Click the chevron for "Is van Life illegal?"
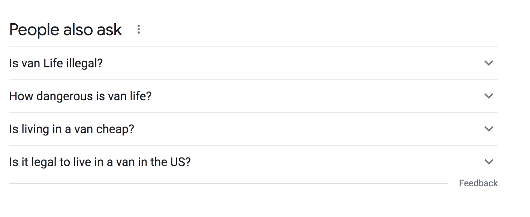This screenshot has height=217, width=530. click(x=488, y=63)
